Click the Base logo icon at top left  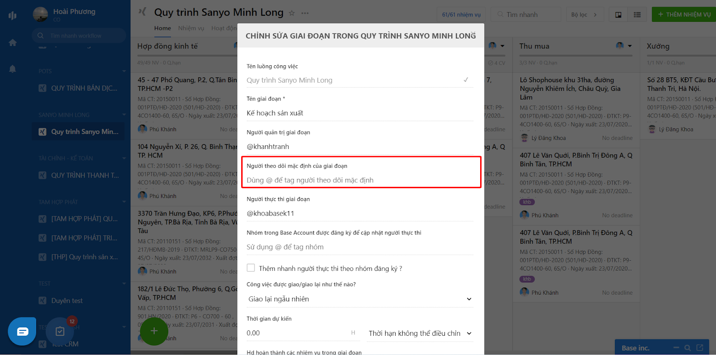13,16
